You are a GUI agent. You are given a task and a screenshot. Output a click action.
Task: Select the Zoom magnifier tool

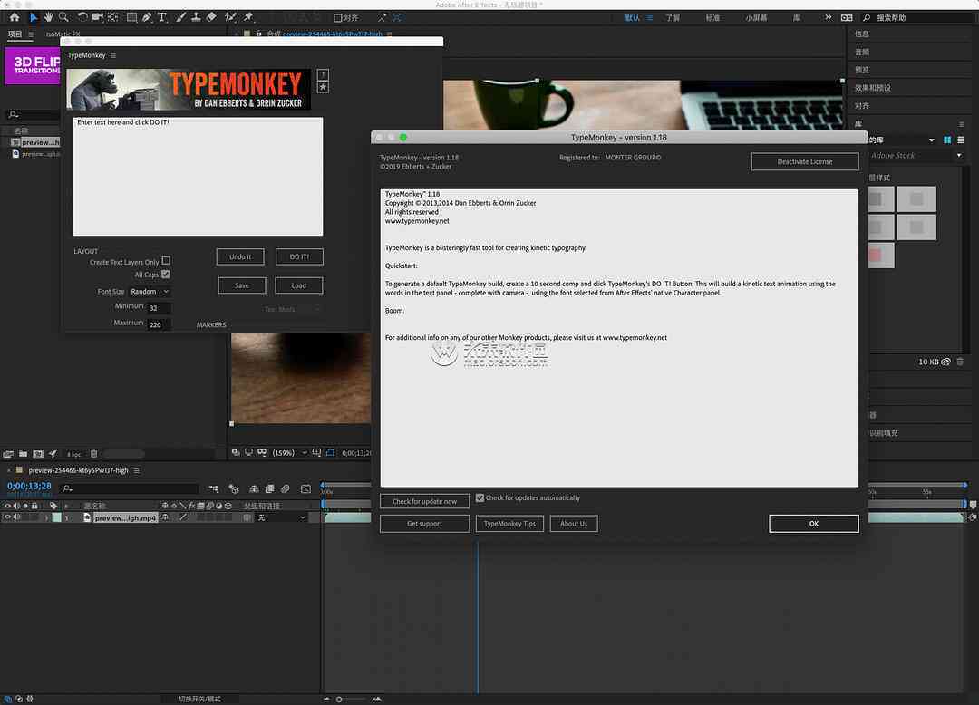click(63, 17)
